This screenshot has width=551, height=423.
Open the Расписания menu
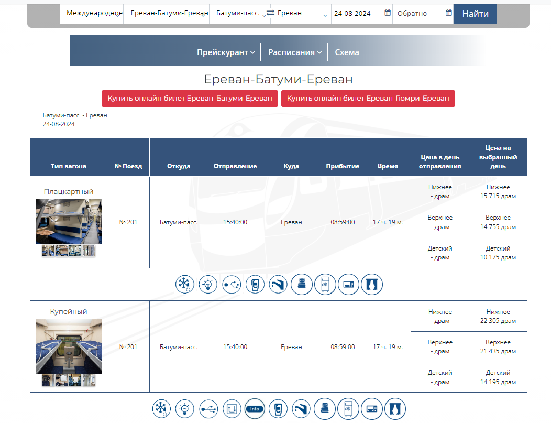[295, 52]
